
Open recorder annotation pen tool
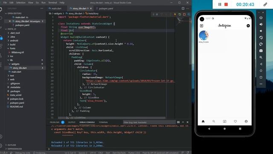pos(265,5)
